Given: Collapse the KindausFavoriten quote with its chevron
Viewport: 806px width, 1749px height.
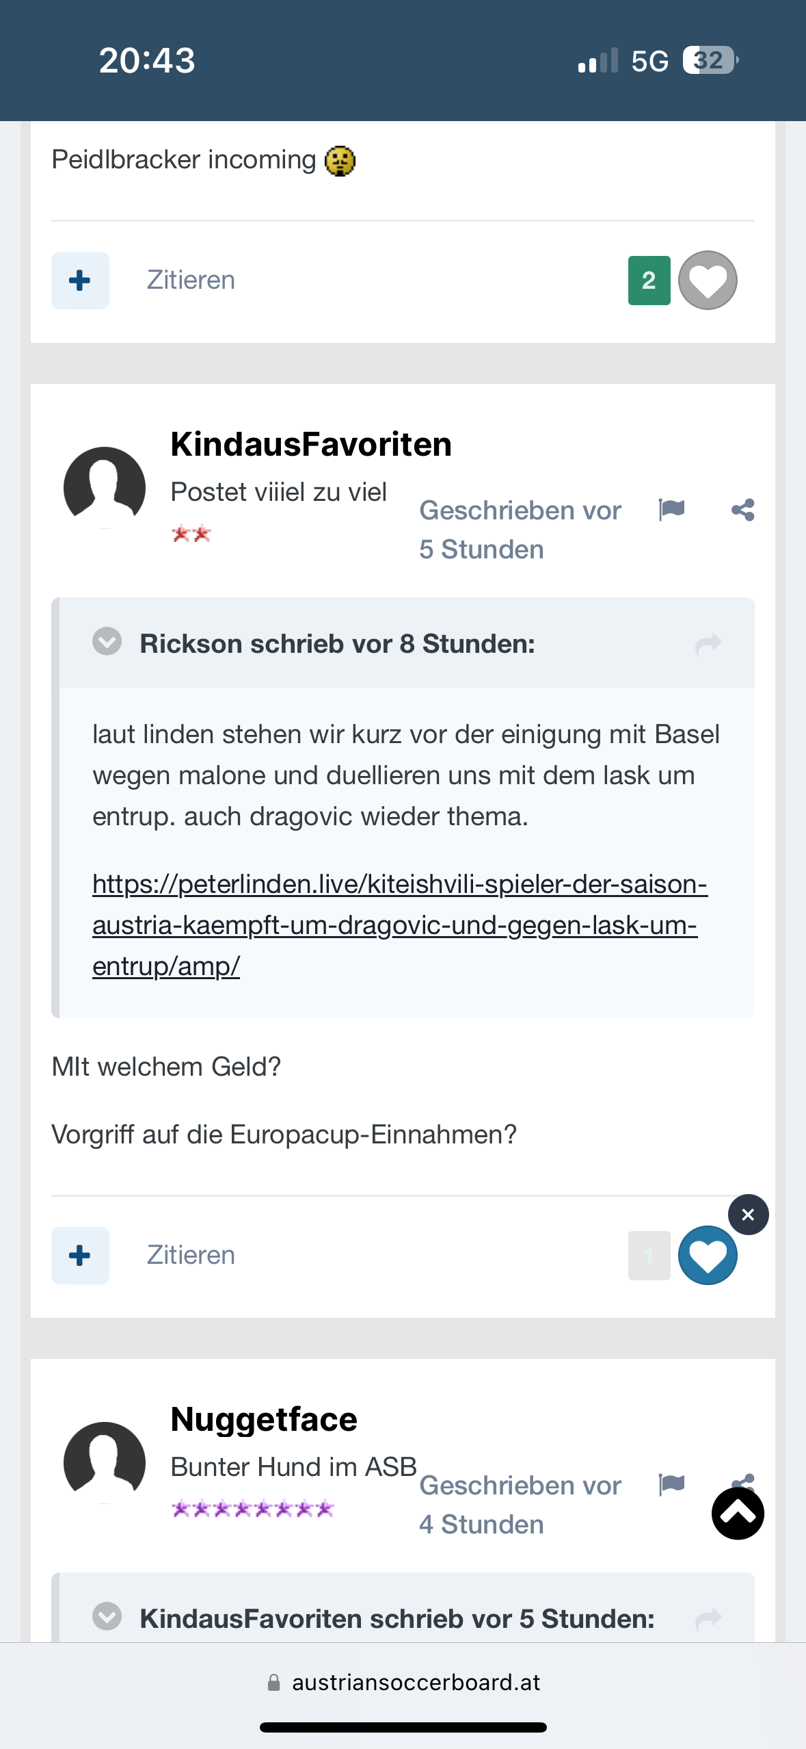Looking at the screenshot, I should (x=107, y=1617).
